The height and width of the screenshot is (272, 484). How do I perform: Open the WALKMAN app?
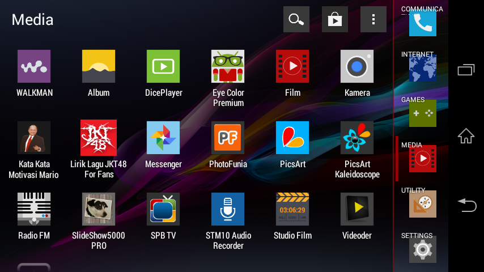point(34,66)
